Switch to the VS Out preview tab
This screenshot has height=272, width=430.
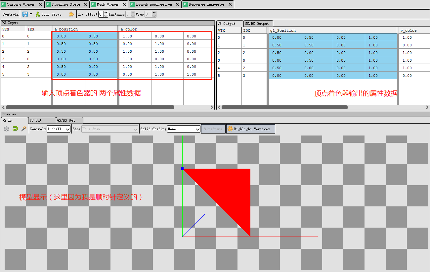42,120
